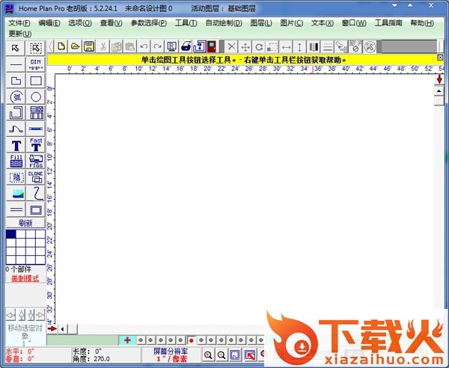This screenshot has height=368, width=449.
Task: Select the dark blue filled grid cell
Action: (11, 234)
